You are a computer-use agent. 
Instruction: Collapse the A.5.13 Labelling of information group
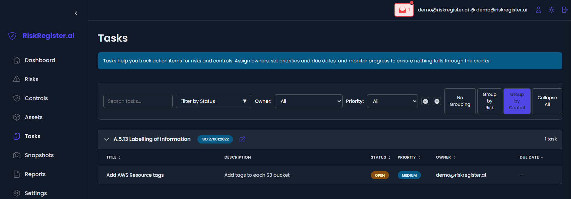coord(107,139)
